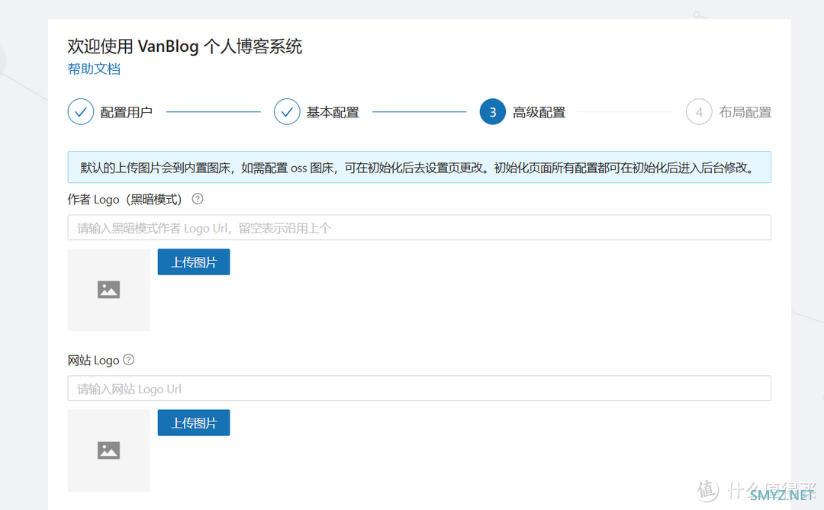Click the 作者 Logo image preview placeholder
This screenshot has height=510, width=824.
109,290
